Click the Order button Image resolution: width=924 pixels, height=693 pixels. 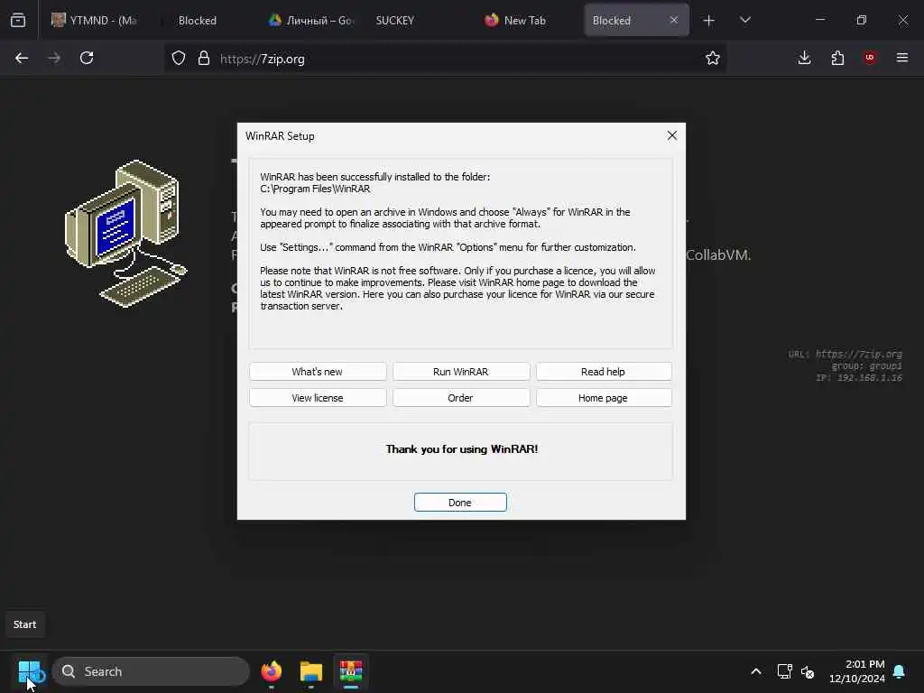[x=461, y=398]
